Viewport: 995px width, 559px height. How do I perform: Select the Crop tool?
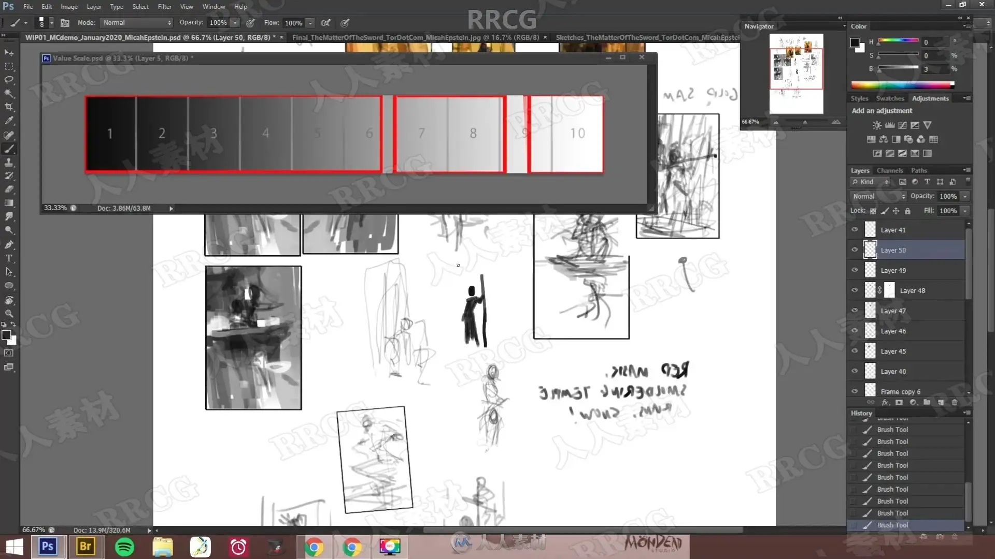point(9,107)
